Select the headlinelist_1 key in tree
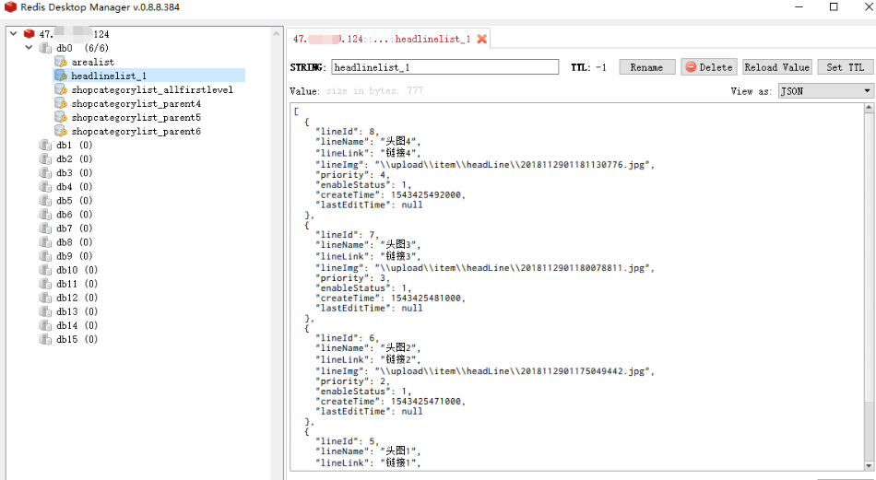 click(109, 76)
